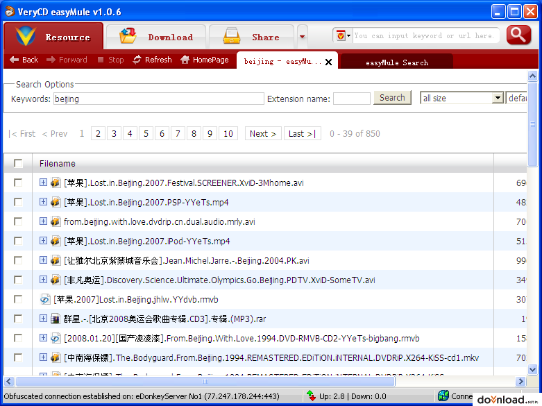
Task: Expand the Discovery.Science.Ultimate.Olympics entry
Action: click(x=43, y=279)
